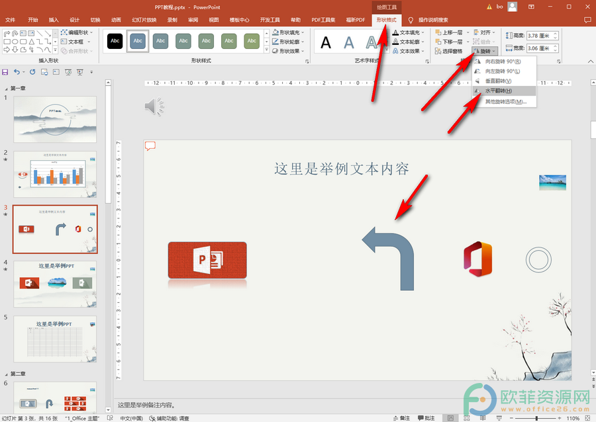Viewport: 596px width, 422px height.
Task: Choose 向右旋转 90° menu item
Action: (x=504, y=62)
